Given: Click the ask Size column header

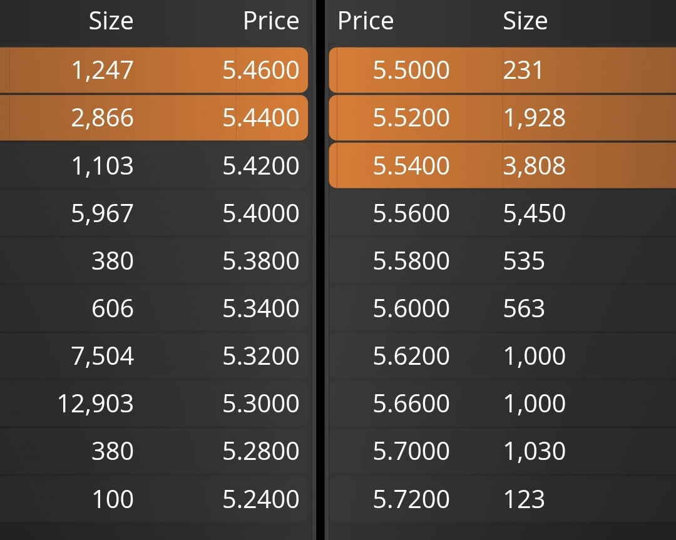Looking at the screenshot, I should pyautogui.click(x=525, y=21).
